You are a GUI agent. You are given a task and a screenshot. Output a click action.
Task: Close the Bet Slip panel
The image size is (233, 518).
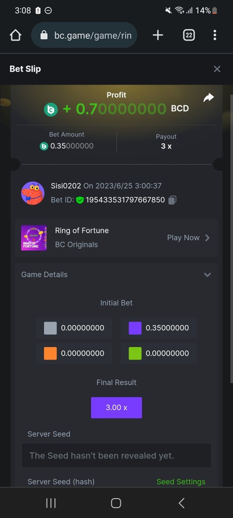pyautogui.click(x=217, y=69)
